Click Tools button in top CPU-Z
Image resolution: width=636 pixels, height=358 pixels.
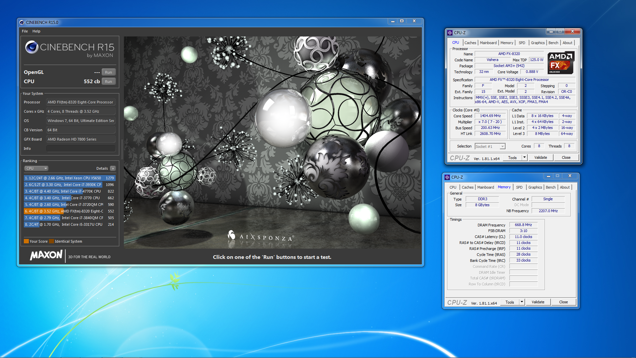click(x=512, y=157)
